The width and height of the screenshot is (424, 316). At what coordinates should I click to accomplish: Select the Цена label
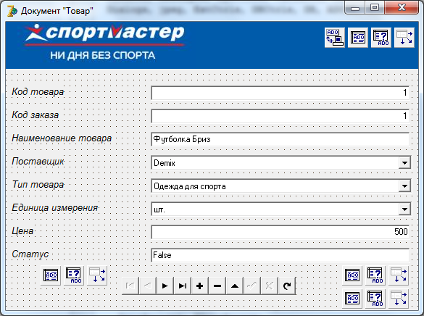click(x=22, y=231)
